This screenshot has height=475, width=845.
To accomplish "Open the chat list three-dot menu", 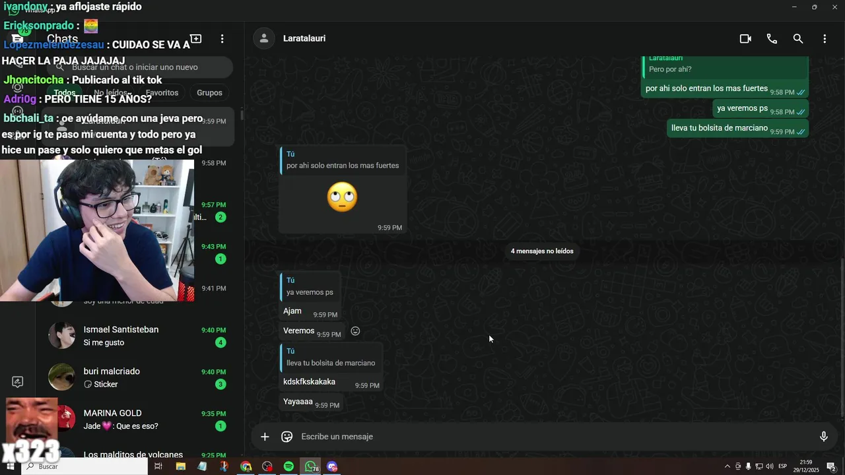I will (x=222, y=39).
